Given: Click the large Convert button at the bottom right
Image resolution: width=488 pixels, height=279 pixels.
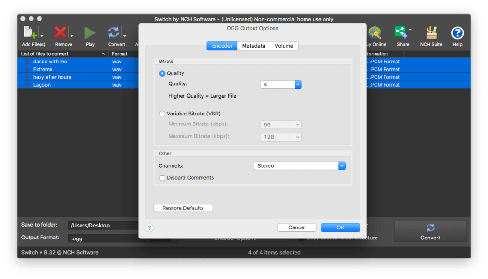Looking at the screenshot, I should tap(430, 231).
